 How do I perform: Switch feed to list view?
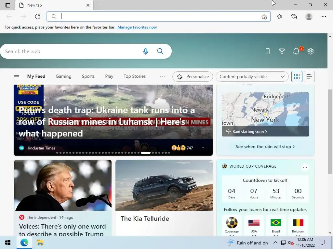[x=309, y=77]
